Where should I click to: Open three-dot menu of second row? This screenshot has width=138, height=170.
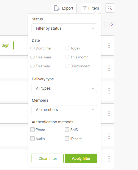click(x=109, y=68)
